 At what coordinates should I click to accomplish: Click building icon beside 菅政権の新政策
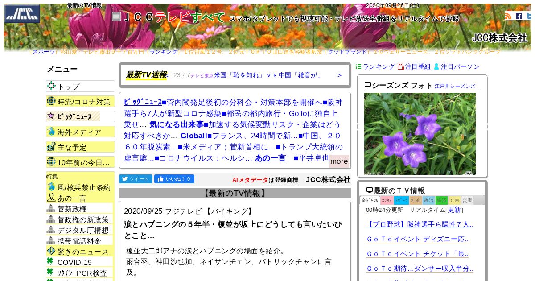pyautogui.click(x=51, y=219)
